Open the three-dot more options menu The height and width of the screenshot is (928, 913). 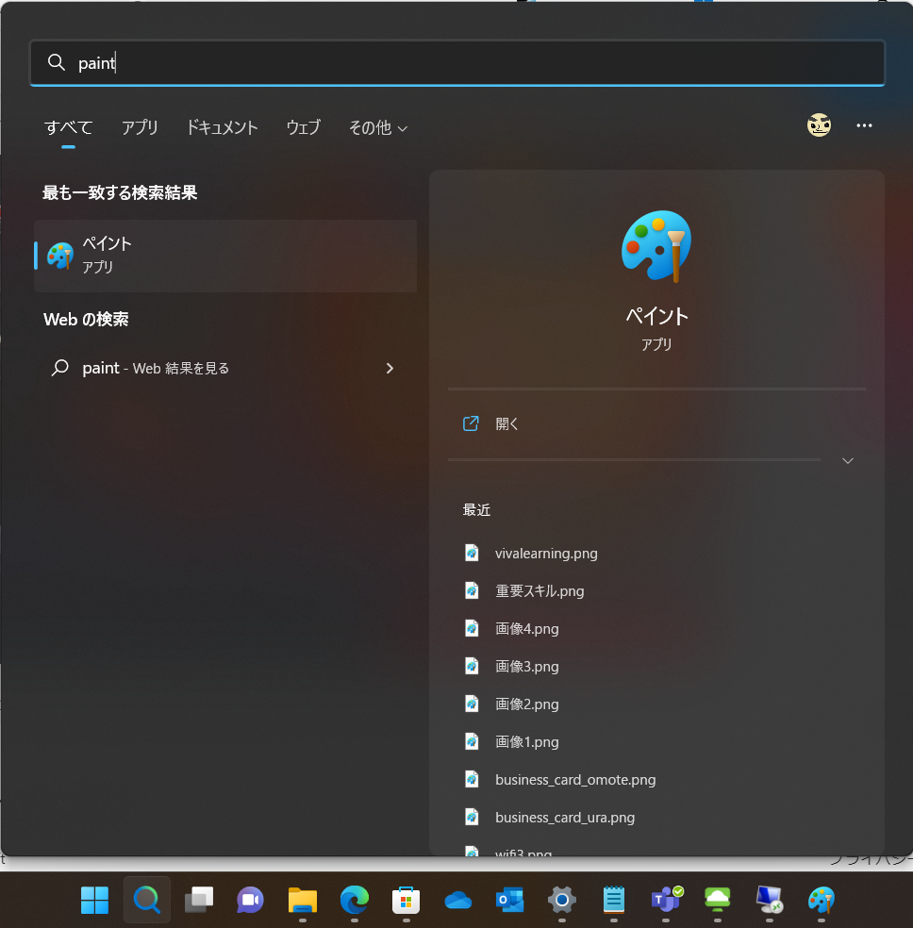coord(864,125)
